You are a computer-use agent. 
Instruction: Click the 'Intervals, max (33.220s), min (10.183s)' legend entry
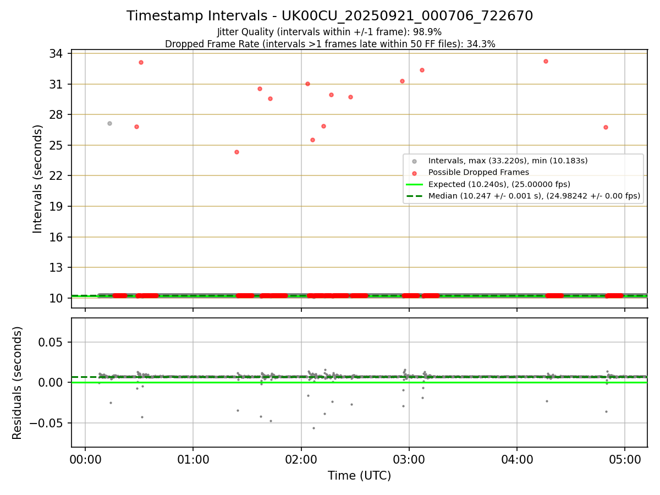point(508,161)
